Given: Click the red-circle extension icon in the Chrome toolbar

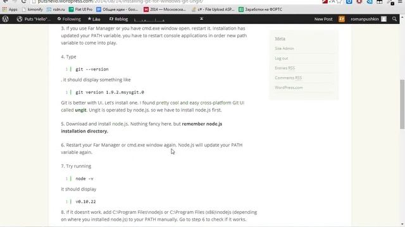Looking at the screenshot, I should point(359,1).
